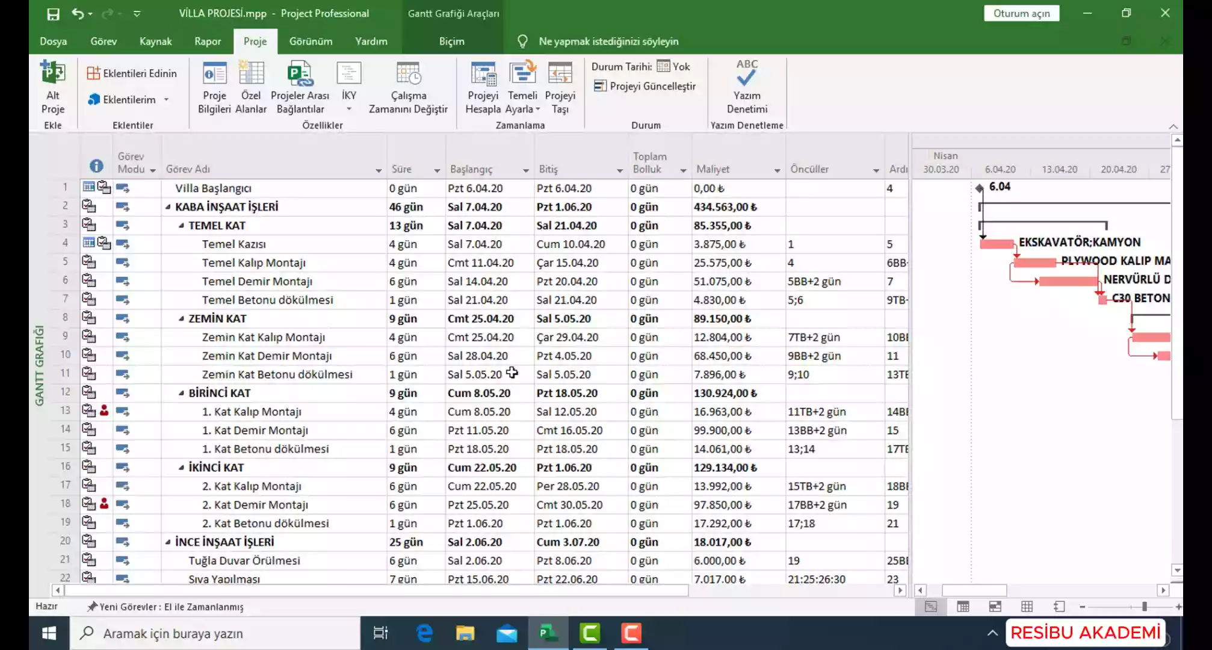
Task: Collapse TEMEL KAT task group
Action: point(181,226)
